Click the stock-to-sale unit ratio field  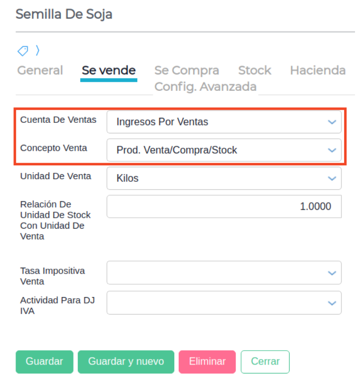point(224,206)
